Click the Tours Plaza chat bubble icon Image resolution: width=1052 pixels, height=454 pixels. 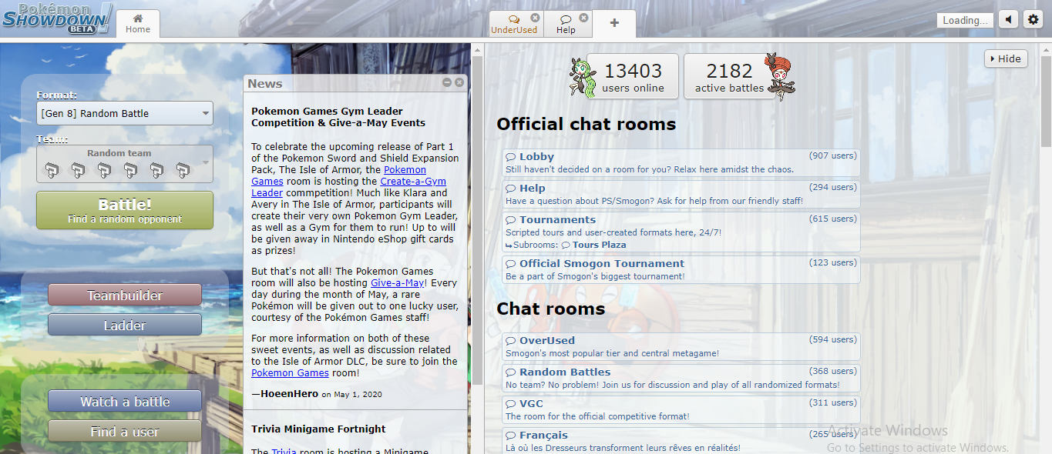coord(566,245)
